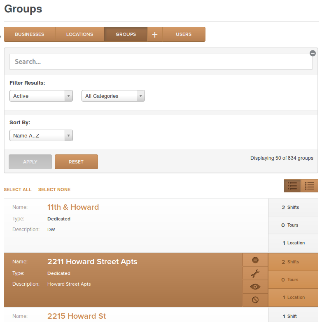View 0 Tours for 2211 Howard Street Apts
The image size is (322, 322).
(293, 279)
